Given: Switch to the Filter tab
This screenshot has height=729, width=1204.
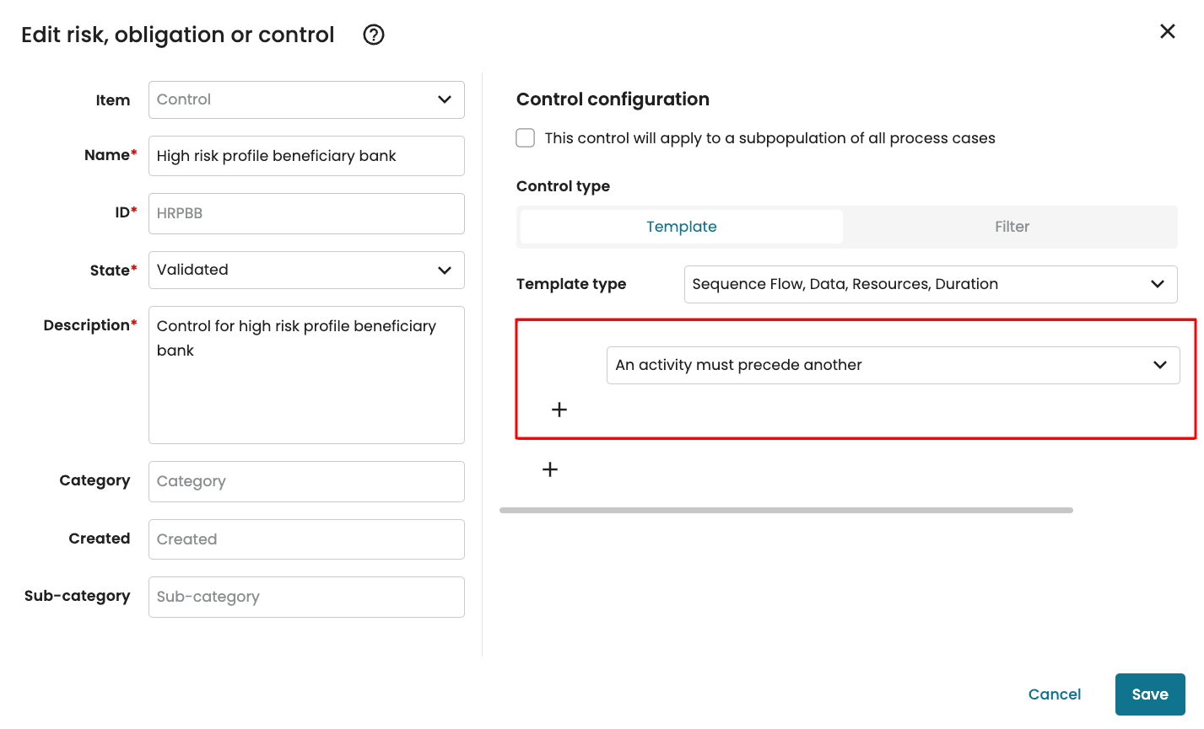Looking at the screenshot, I should [x=1011, y=227].
